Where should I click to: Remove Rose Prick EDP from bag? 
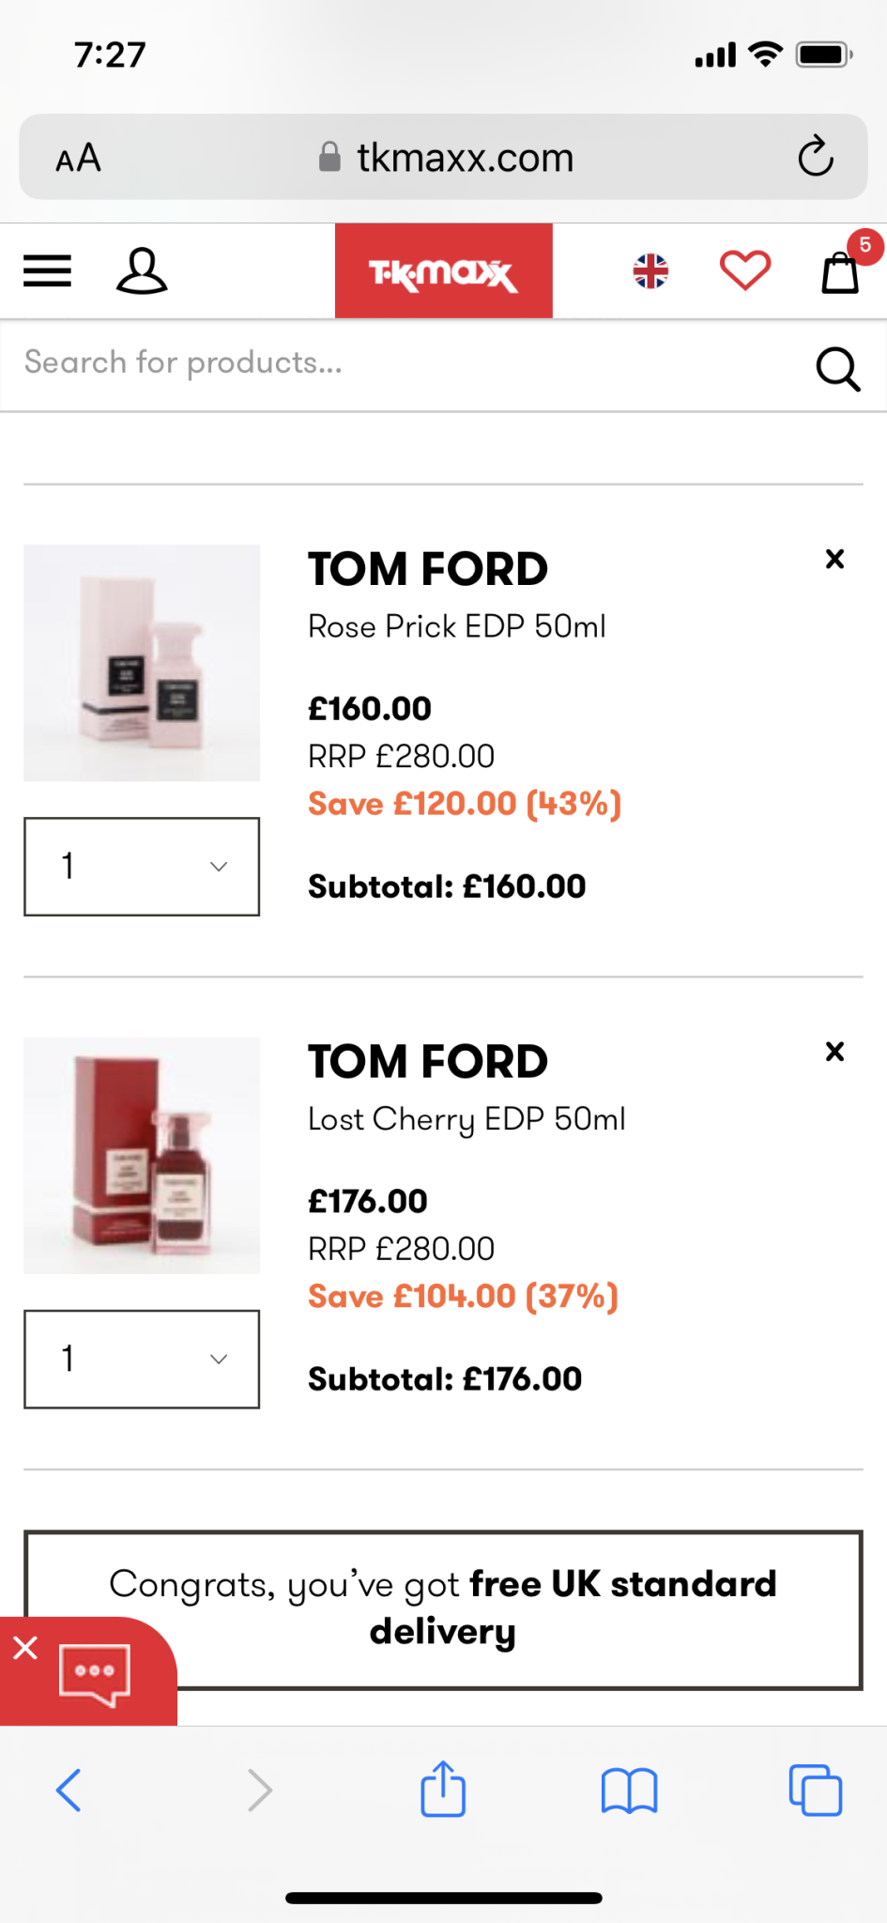point(834,560)
